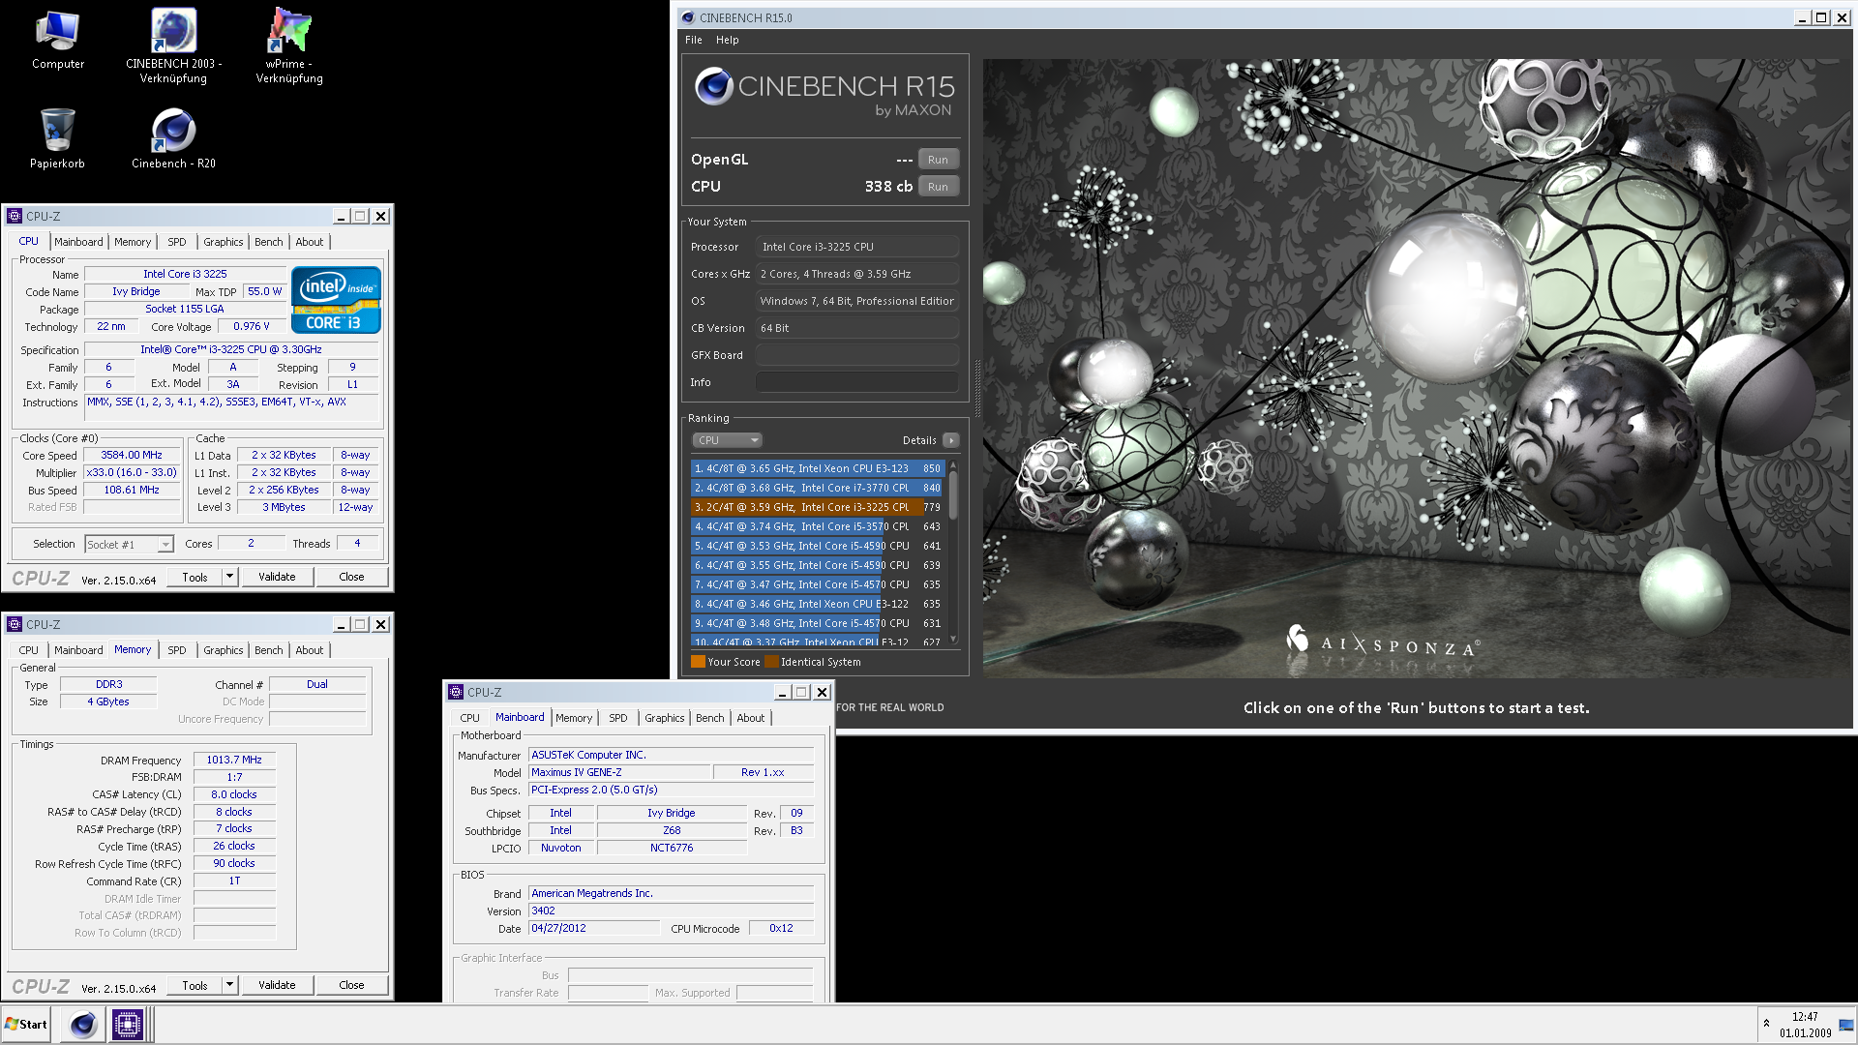
Task: Run the OpenGL benchmark test
Action: click(938, 160)
